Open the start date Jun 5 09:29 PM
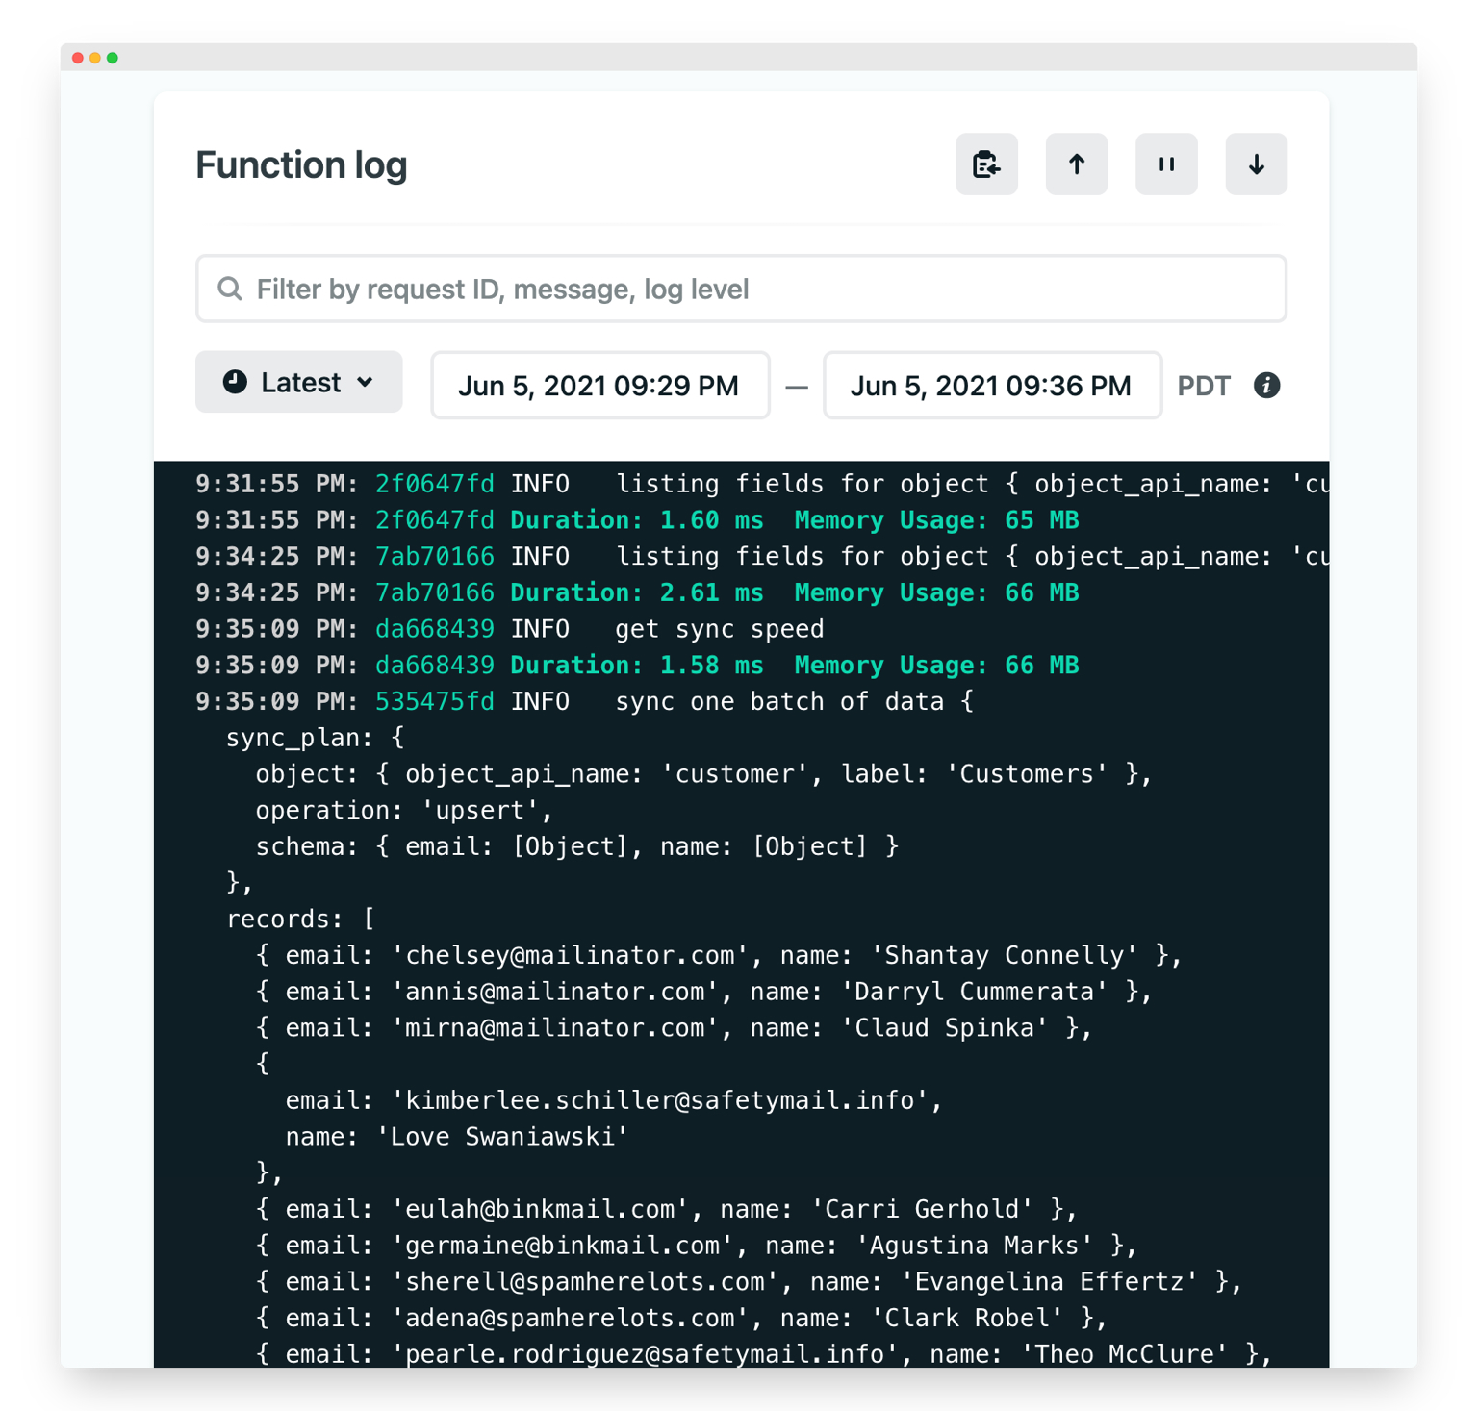The image size is (1478, 1411). (599, 386)
